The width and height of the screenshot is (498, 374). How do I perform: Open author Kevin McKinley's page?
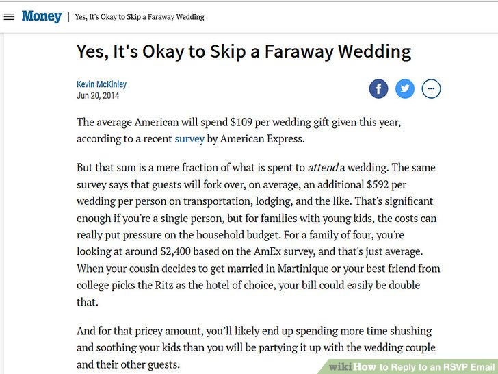click(x=102, y=84)
